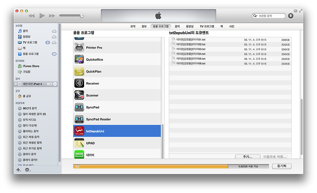Select the document ending 01.txt
Image resolution: width=317 pixels, height=193 pixels.
click(230, 40)
